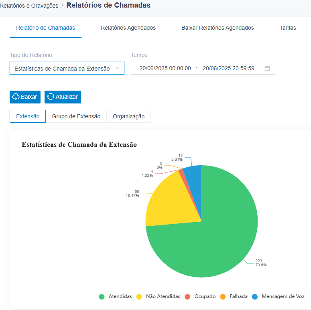
Task: Switch to Relatórios Agendados tab
Action: [x=128, y=28]
